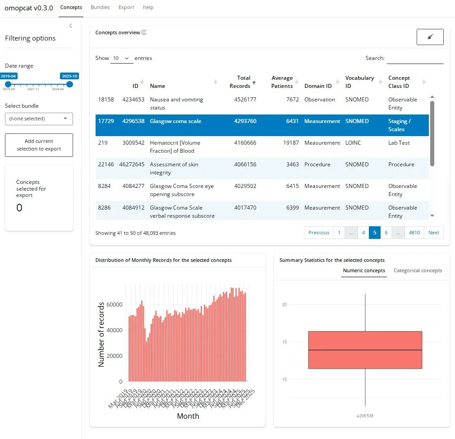Viewport: 455px width, 439px height.
Task: Click the table scrollbar down arrow
Action: [x=432, y=215]
